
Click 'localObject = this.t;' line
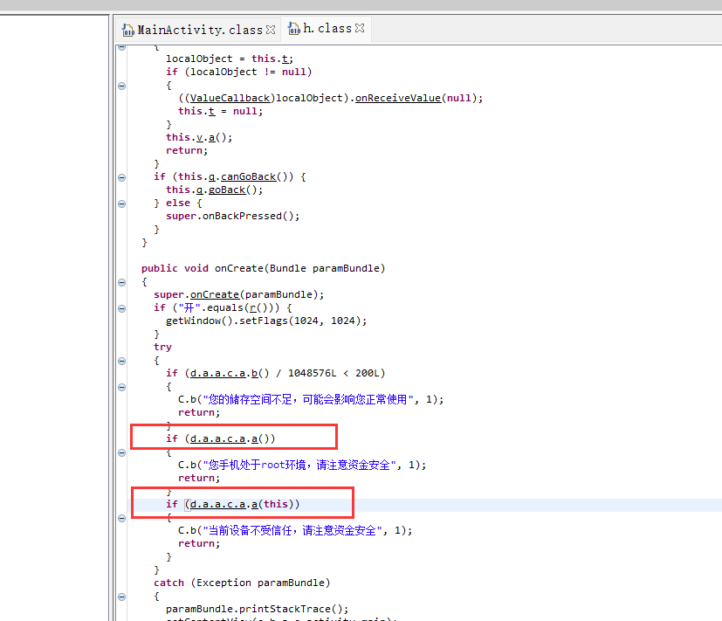(x=230, y=59)
